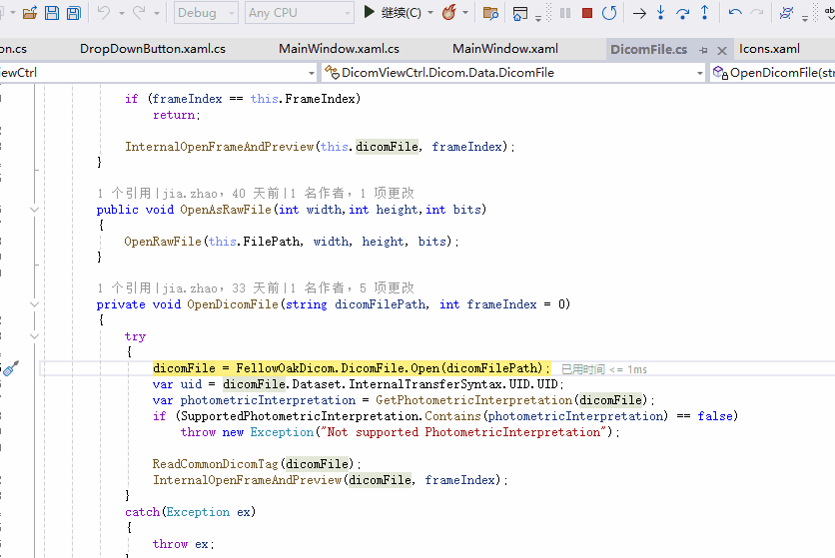Click the throw ex statement
Screen dimensions: 835x558
(183, 544)
